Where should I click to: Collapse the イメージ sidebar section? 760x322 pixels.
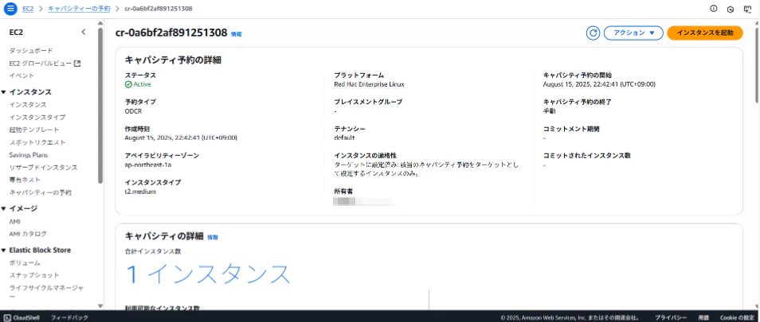click(x=4, y=208)
